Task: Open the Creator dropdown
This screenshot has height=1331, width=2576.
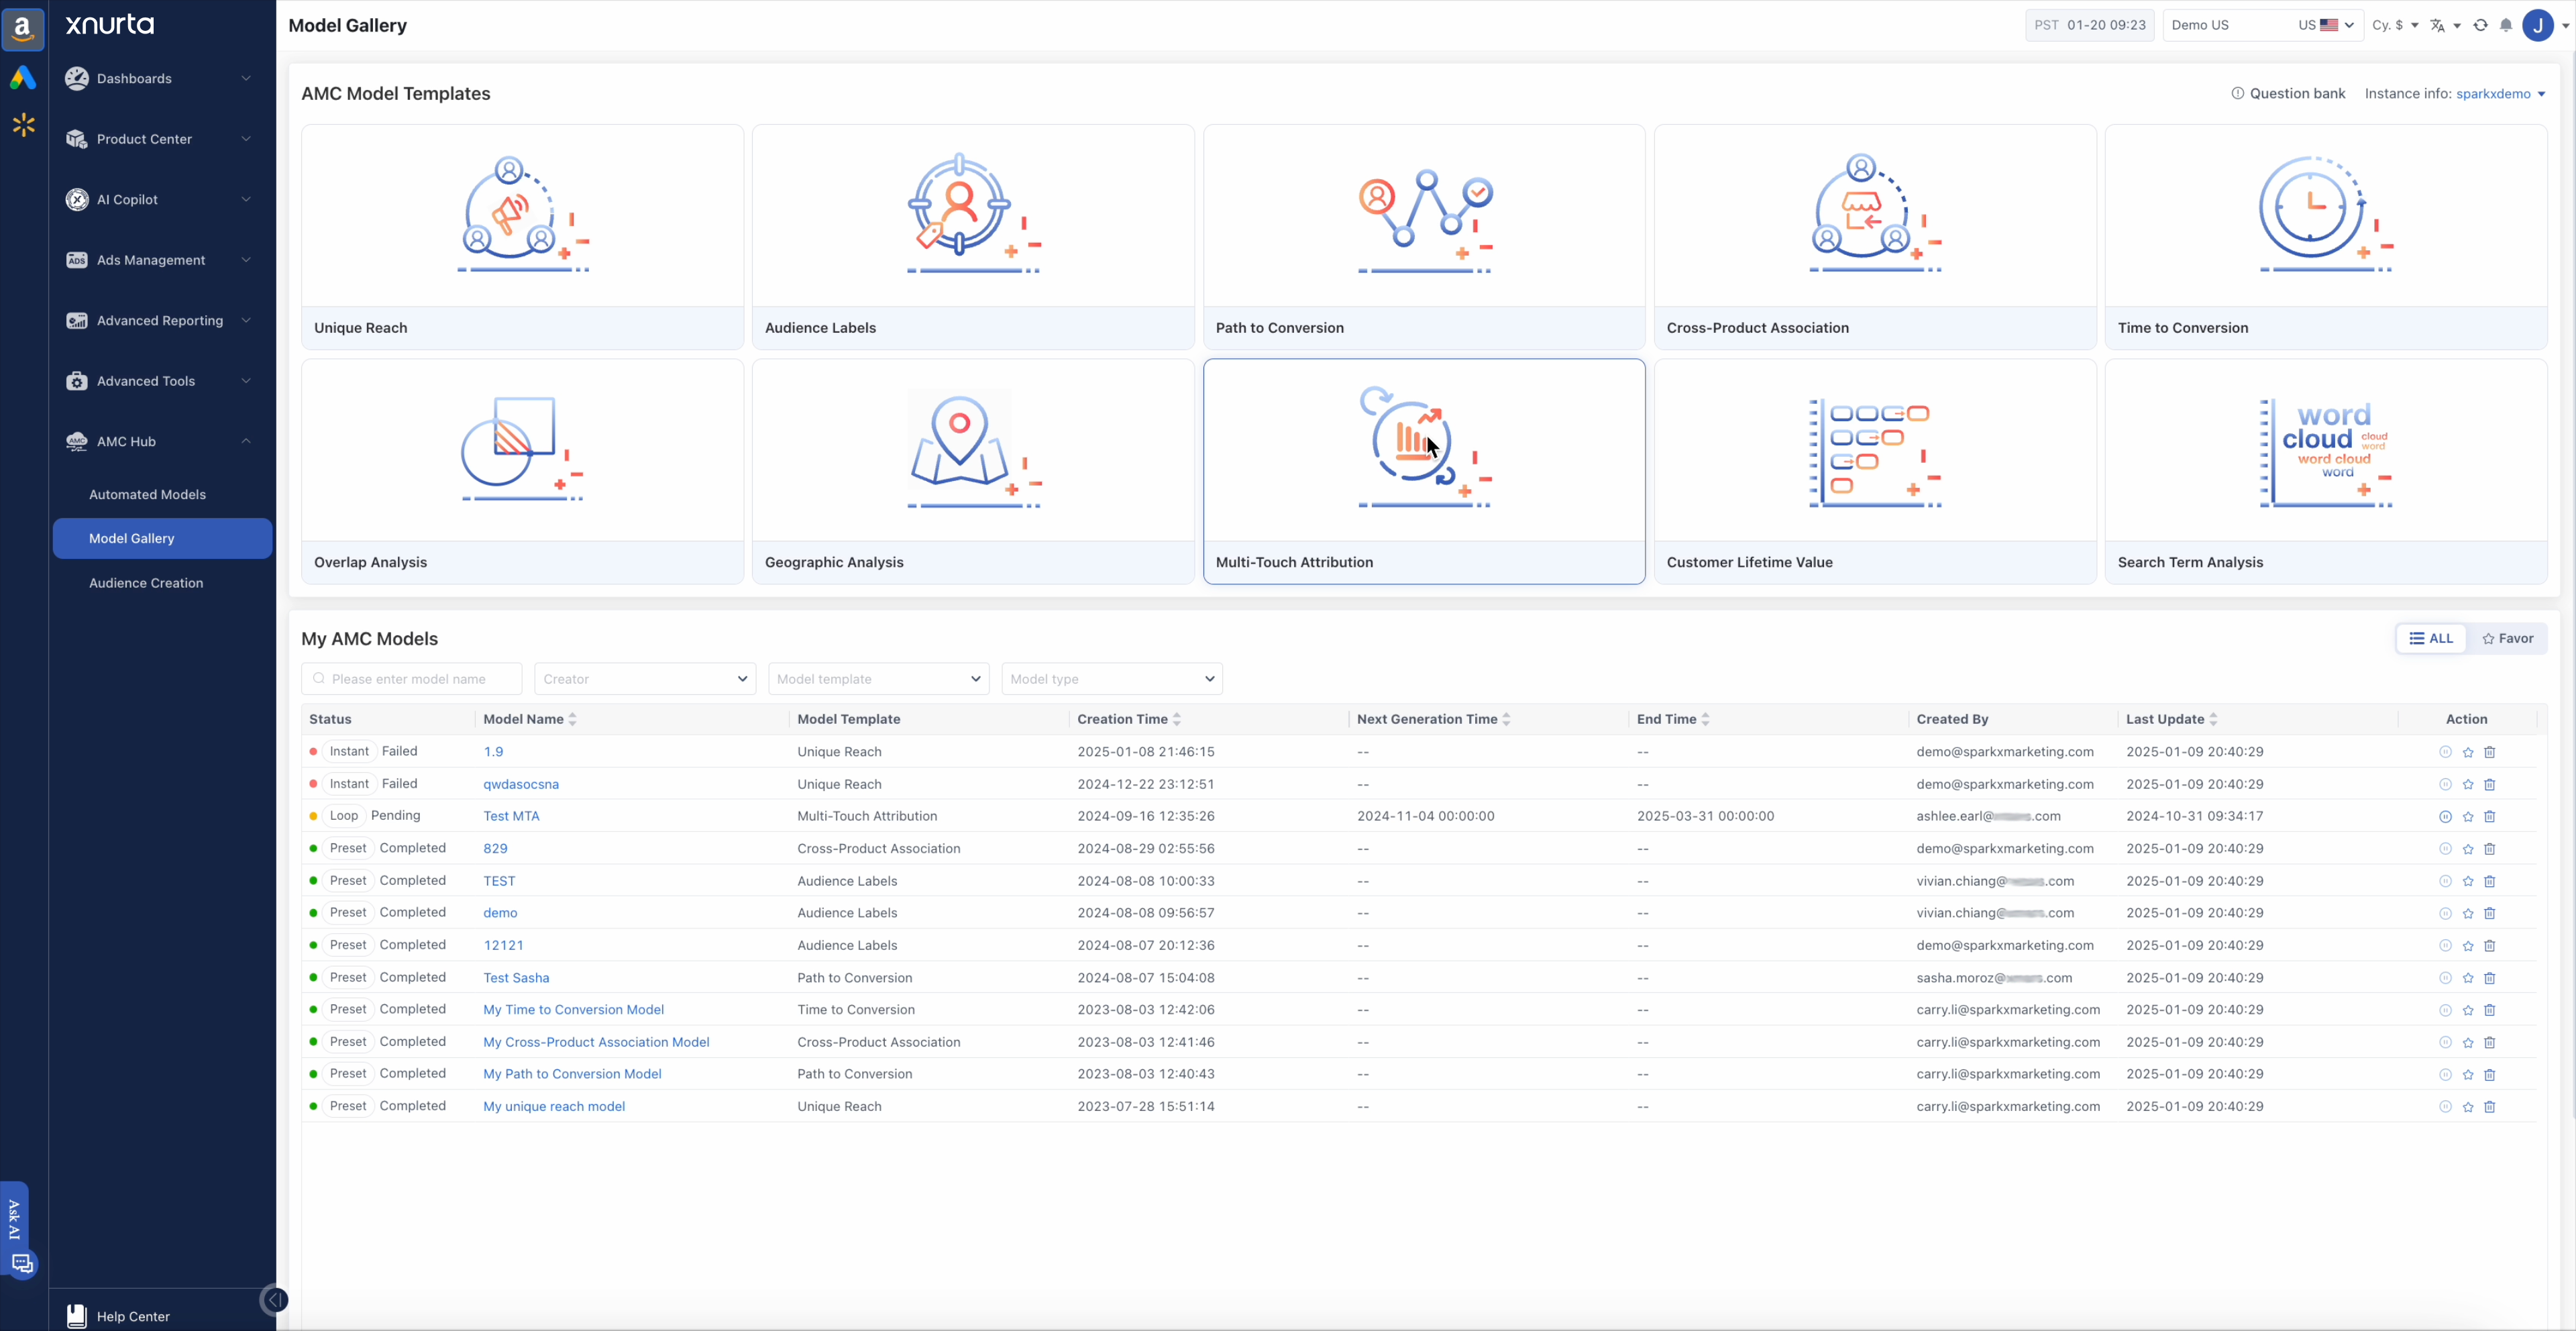Action: pos(644,678)
